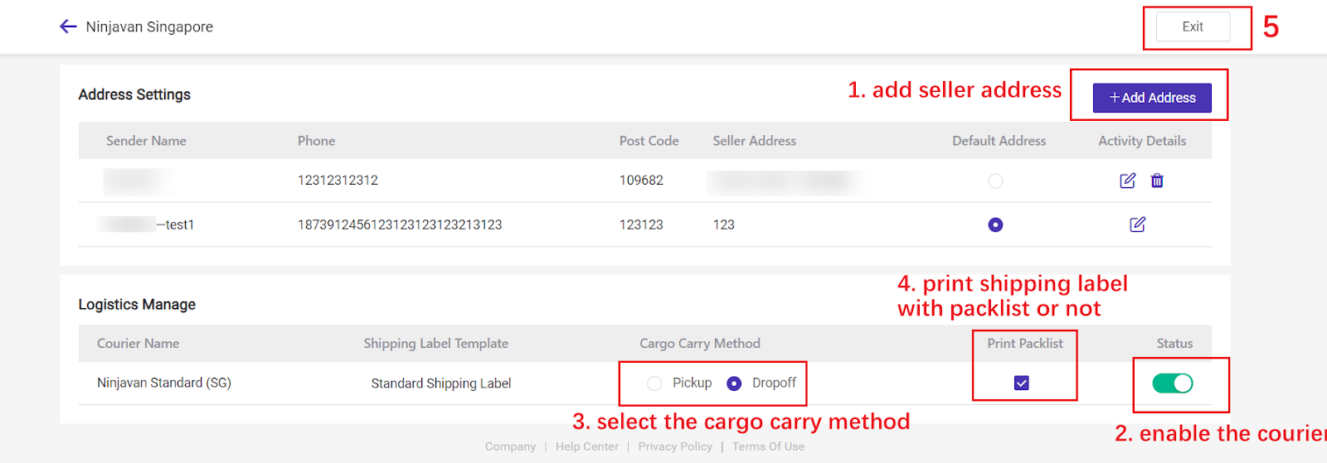
Task: Click the 109682 post code cell
Action: click(641, 181)
